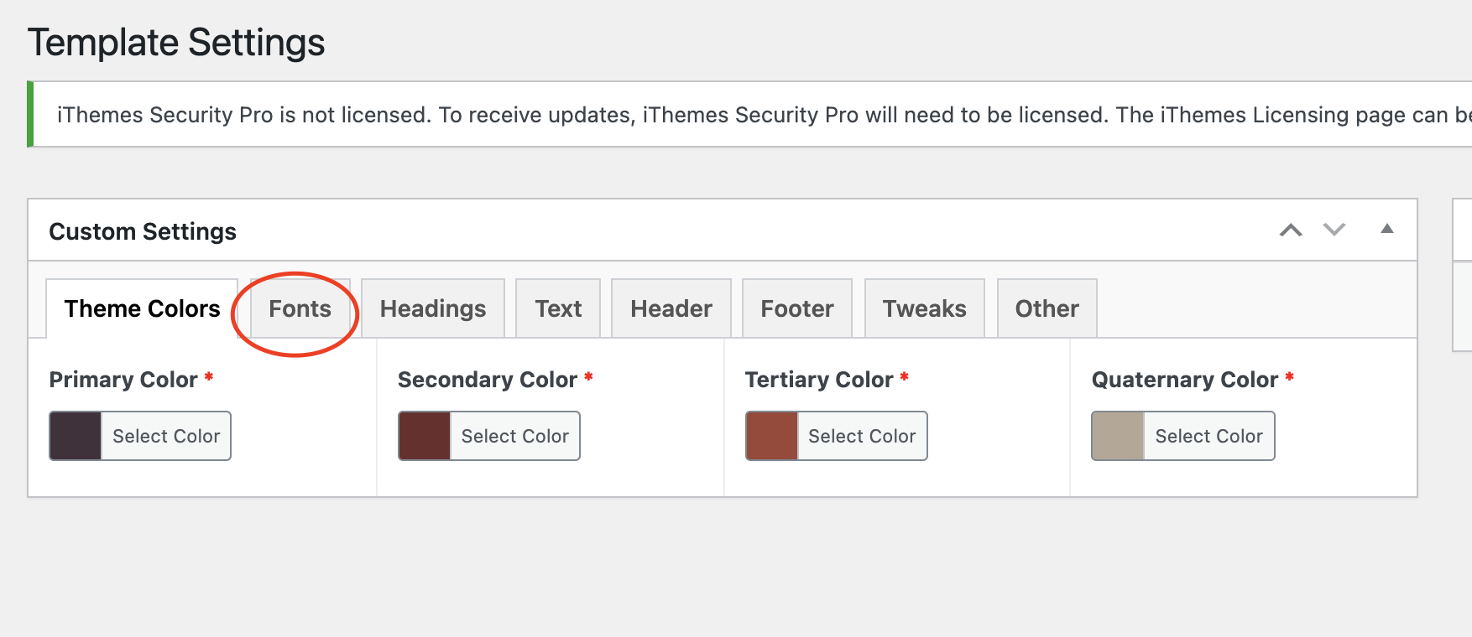Move Custom Settings panel down
Screen dimensions: 1472x637
click(1334, 230)
